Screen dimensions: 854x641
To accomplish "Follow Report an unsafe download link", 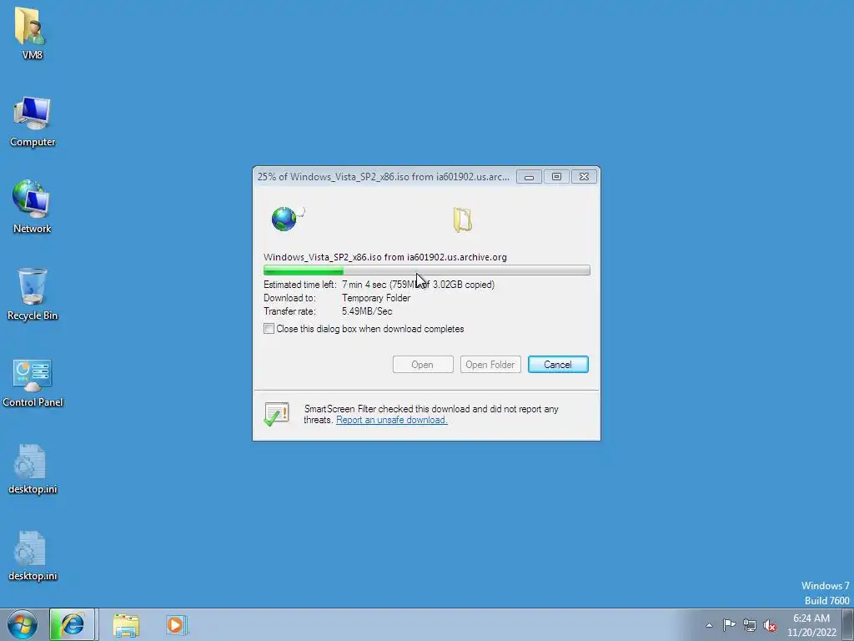I will point(392,420).
